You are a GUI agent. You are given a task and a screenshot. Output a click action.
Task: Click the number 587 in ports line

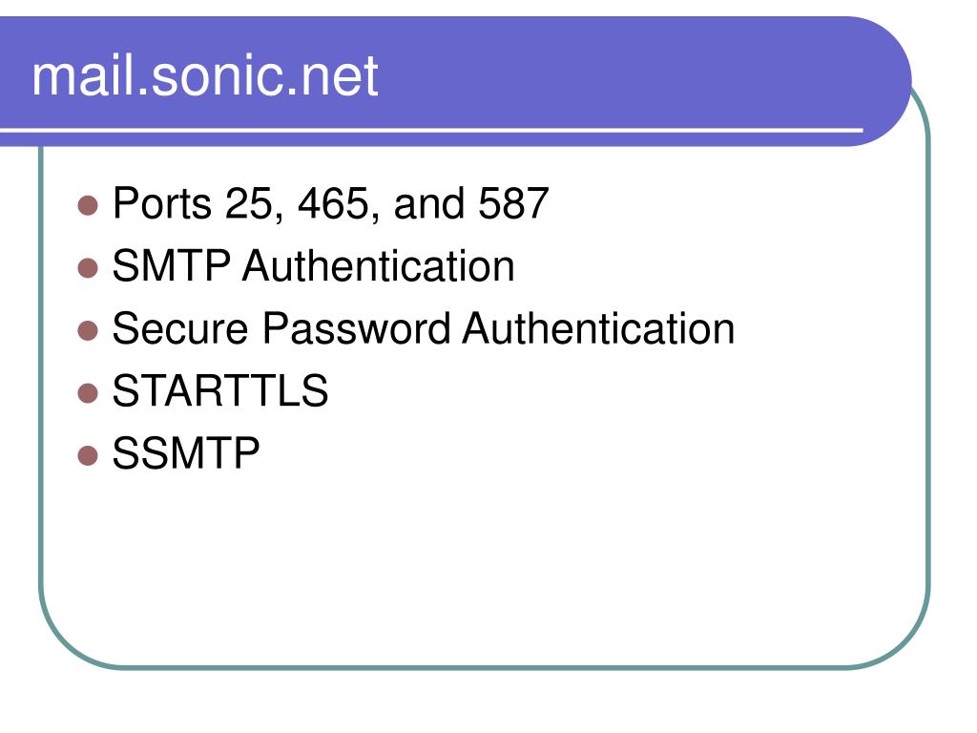[513, 204]
